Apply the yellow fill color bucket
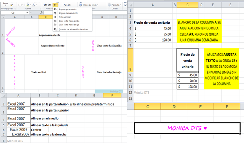 [x=28, y=5]
